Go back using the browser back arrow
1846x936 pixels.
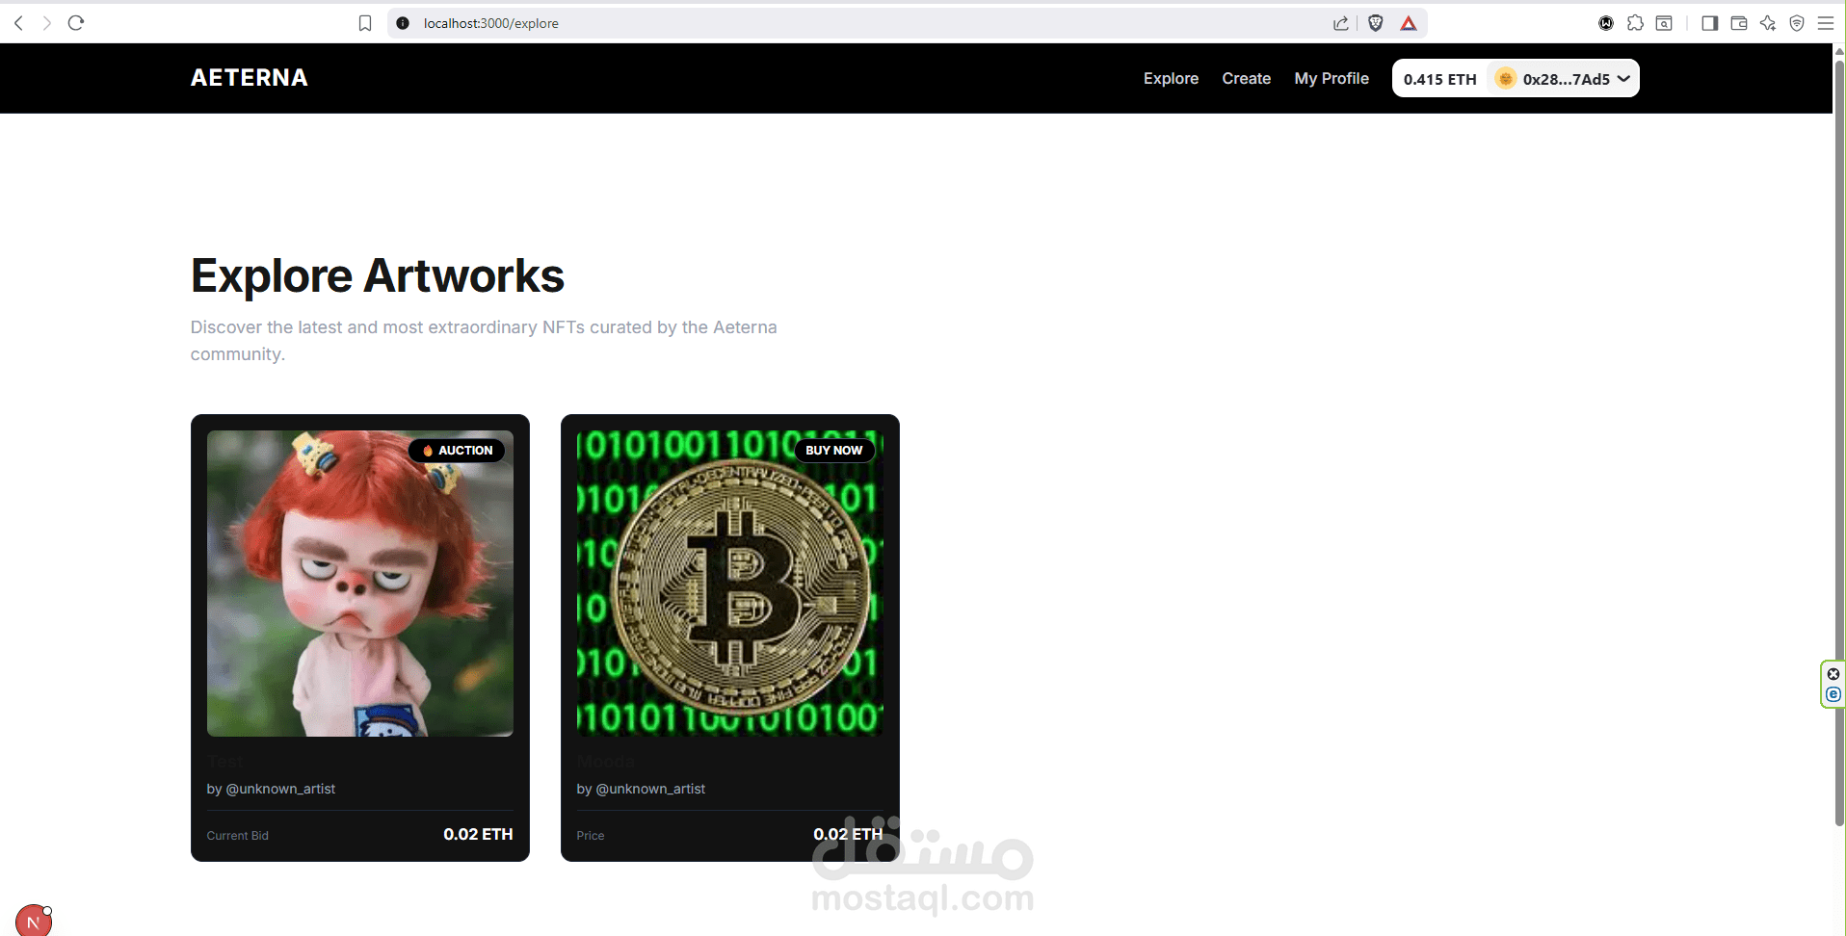pyautogui.click(x=18, y=23)
